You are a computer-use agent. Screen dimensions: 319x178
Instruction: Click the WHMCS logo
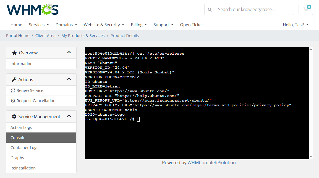[x=32, y=9]
